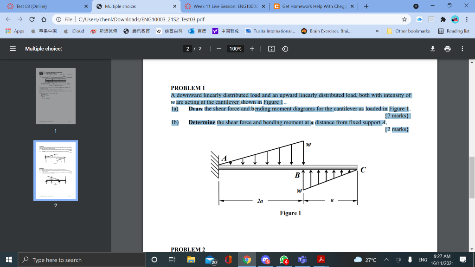Select page 1 thumbnail in sidebar
The image size is (475, 267).
(55, 96)
